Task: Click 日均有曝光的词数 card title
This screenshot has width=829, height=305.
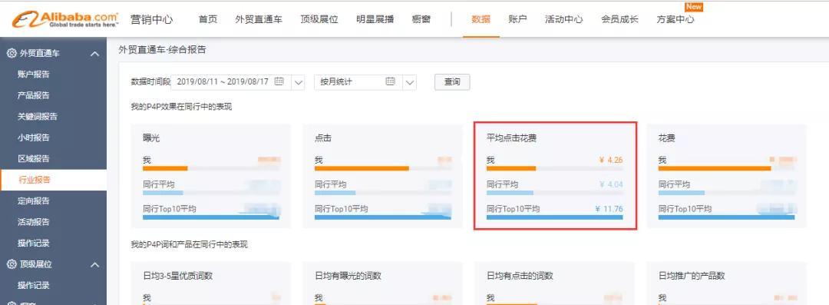Action: tap(348, 276)
